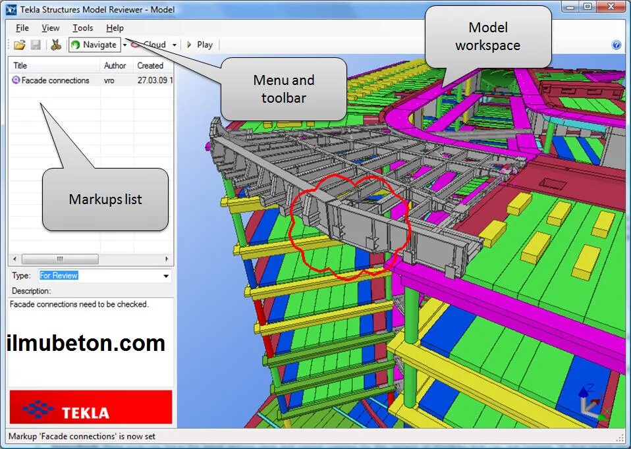Open help via blue question icon

[x=616, y=45]
